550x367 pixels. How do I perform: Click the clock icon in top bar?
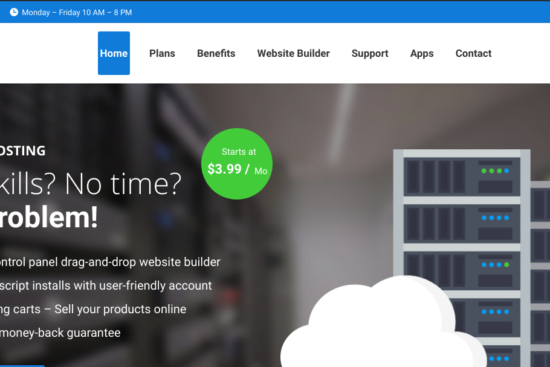click(x=14, y=12)
